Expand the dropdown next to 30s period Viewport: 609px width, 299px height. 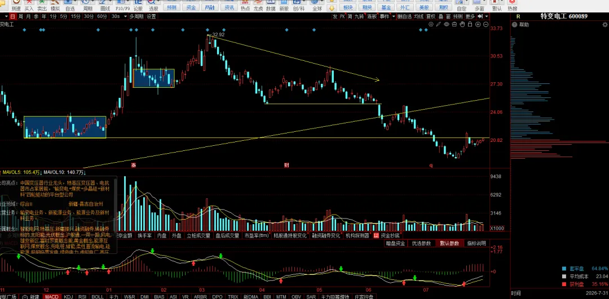pos(125,16)
